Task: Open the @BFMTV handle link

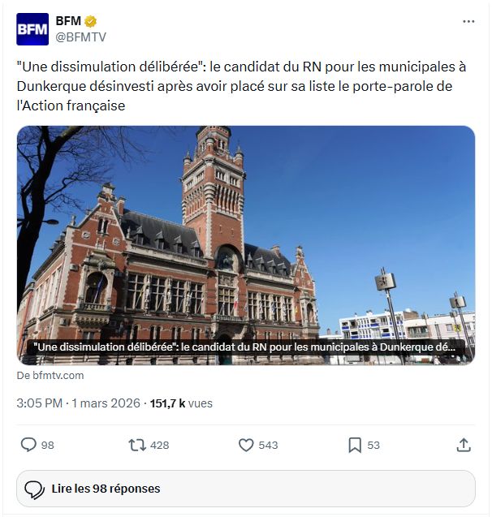Action: coord(80,37)
